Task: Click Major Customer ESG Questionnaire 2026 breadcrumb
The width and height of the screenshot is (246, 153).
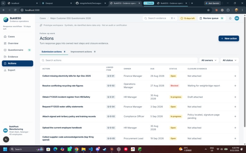Action: tap(71, 18)
